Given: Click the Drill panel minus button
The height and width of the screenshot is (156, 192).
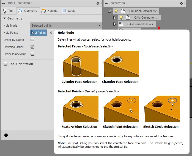Looking at the screenshot, I should (x=98, y=3).
